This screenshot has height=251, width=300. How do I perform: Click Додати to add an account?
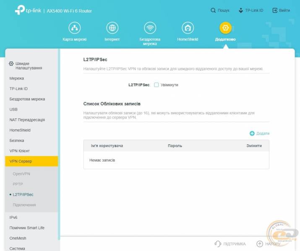pyautogui.click(x=260, y=133)
